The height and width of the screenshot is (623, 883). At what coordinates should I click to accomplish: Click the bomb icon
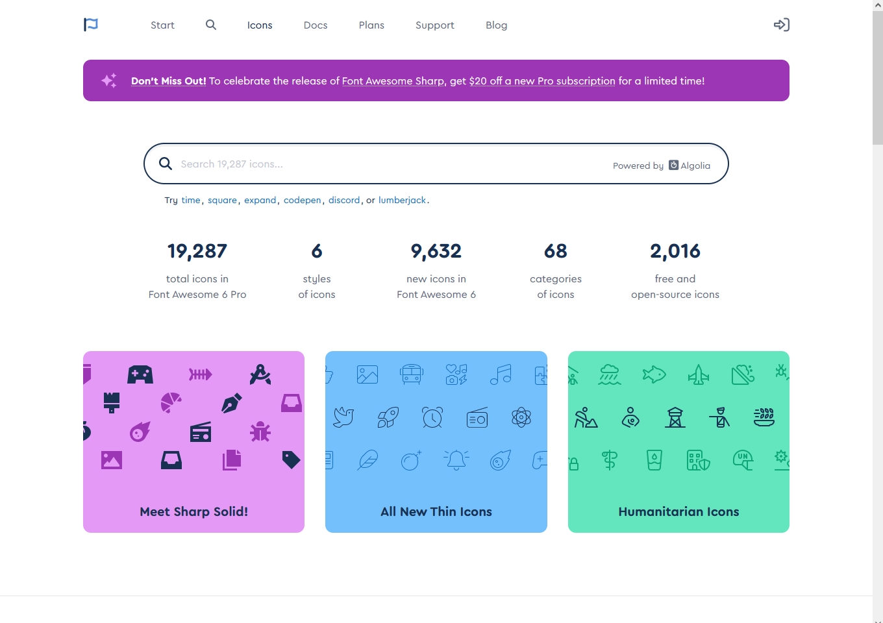412,460
